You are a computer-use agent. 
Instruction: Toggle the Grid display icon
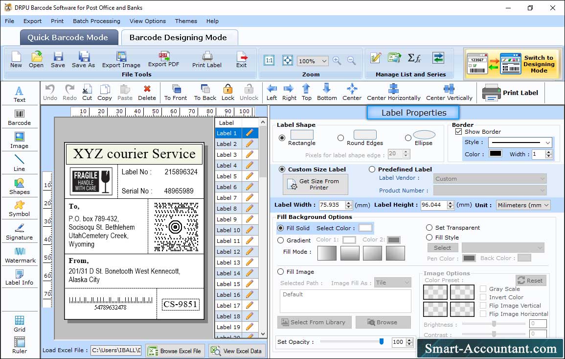(x=20, y=324)
